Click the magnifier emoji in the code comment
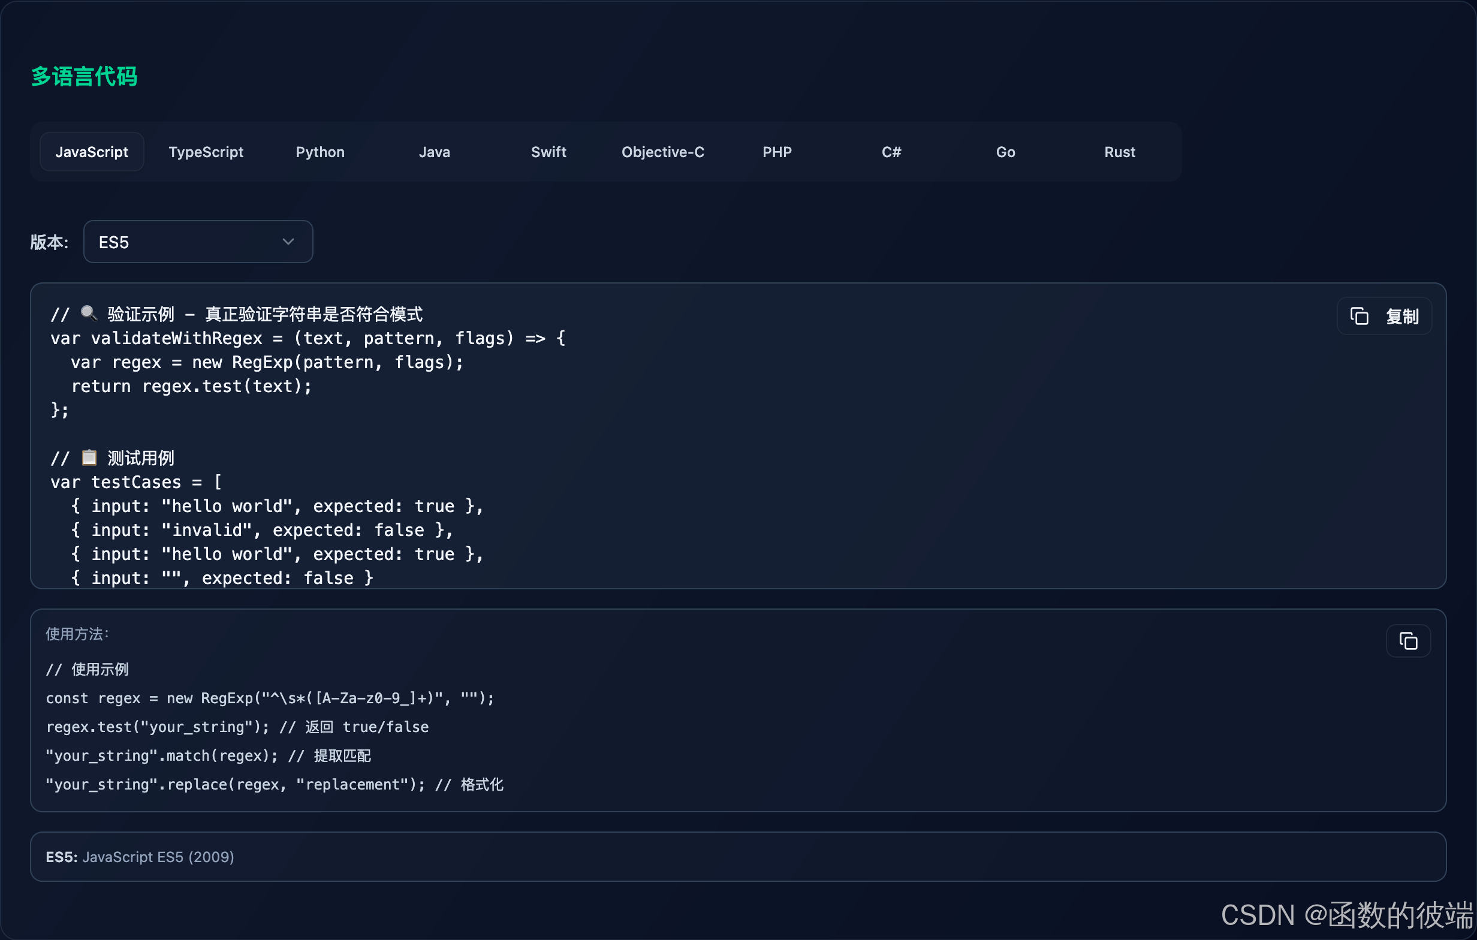This screenshot has height=940, width=1477. click(89, 314)
